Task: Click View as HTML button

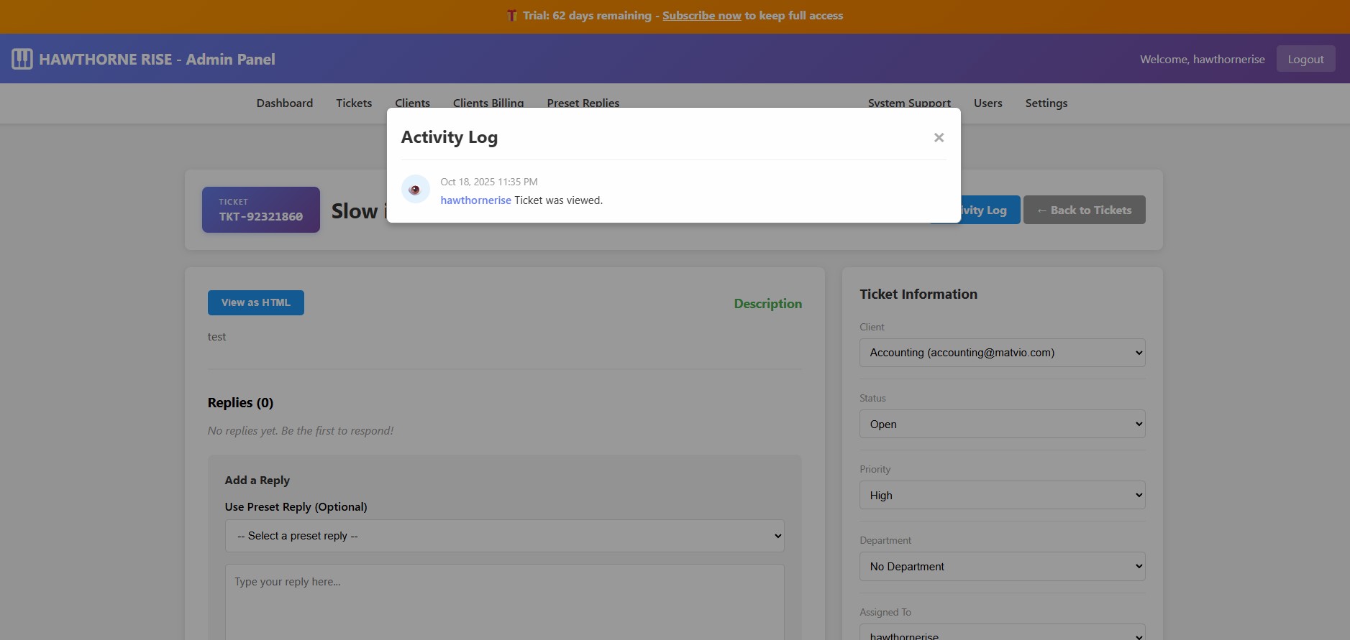Action: click(255, 302)
